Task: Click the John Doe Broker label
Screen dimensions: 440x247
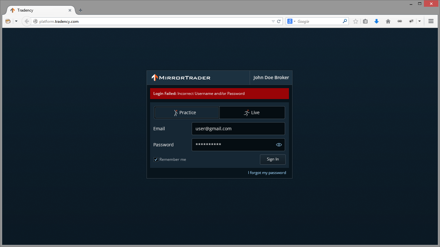Action: pos(271,78)
